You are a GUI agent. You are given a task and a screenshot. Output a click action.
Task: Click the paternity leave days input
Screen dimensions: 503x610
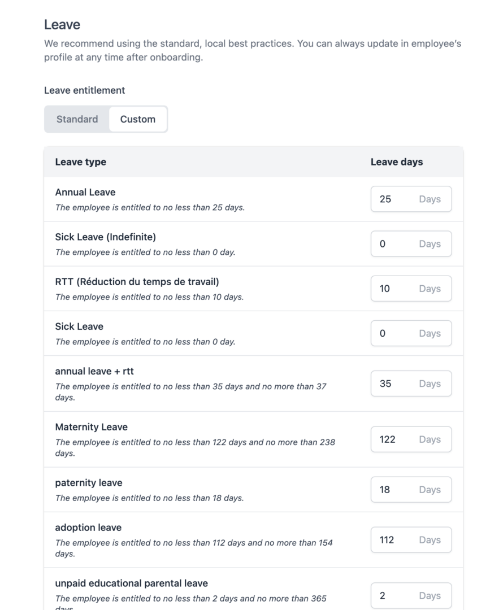coord(411,489)
